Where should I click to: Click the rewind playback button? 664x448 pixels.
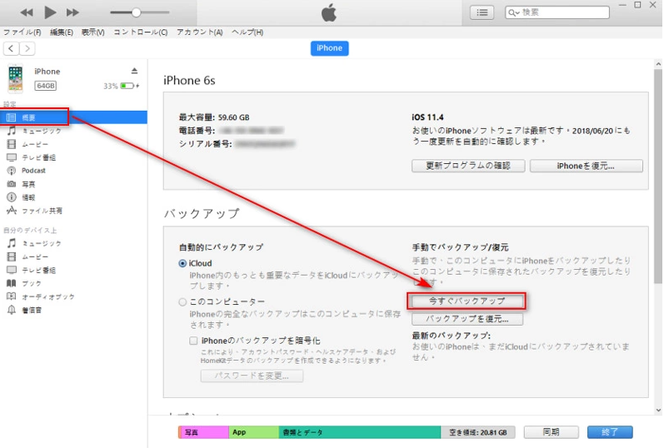[x=27, y=12]
